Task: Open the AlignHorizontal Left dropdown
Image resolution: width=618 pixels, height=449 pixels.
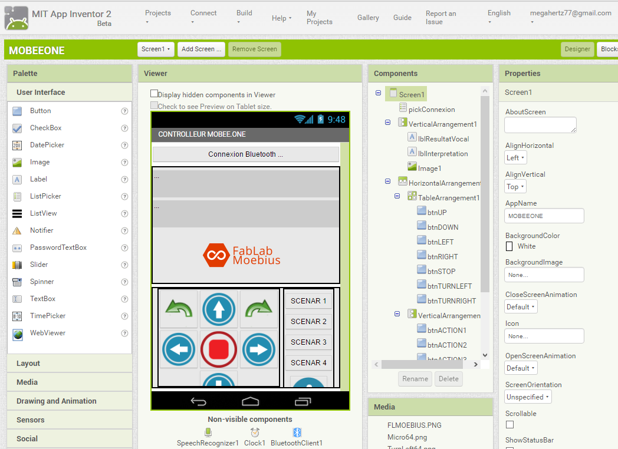Action: coord(515,158)
